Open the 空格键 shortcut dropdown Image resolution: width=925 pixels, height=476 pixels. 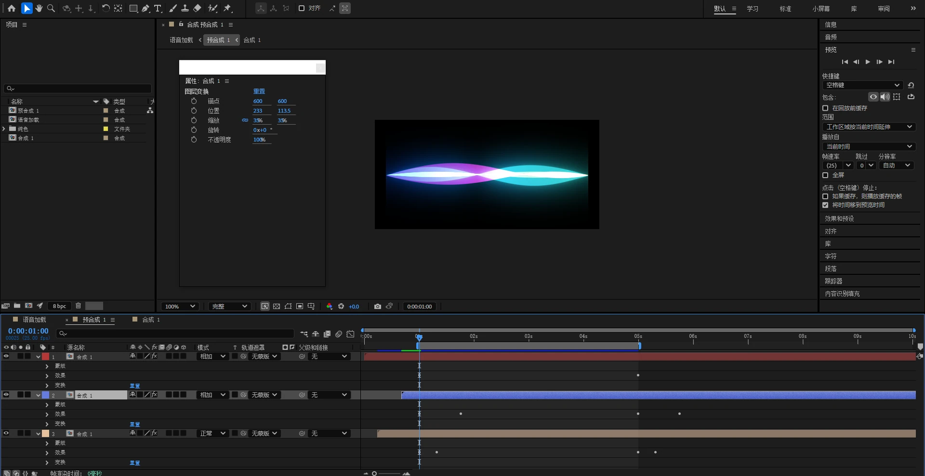(x=862, y=85)
